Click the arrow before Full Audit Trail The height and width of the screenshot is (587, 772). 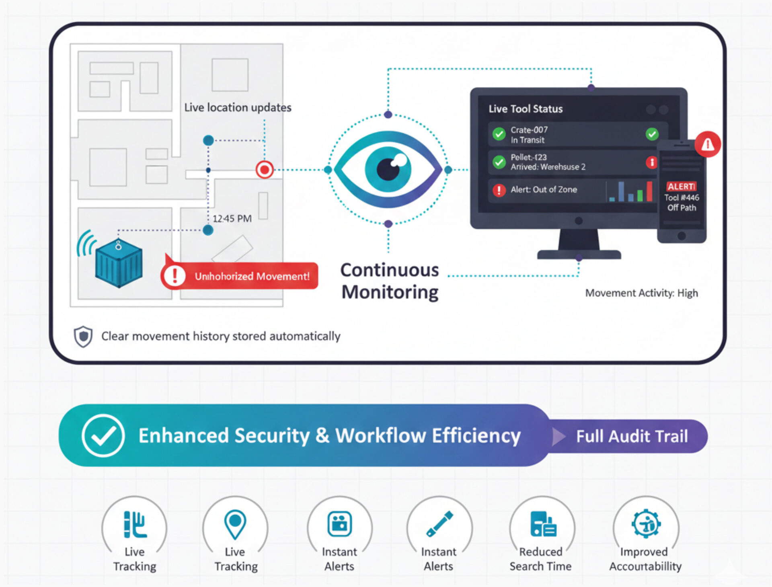click(x=558, y=437)
